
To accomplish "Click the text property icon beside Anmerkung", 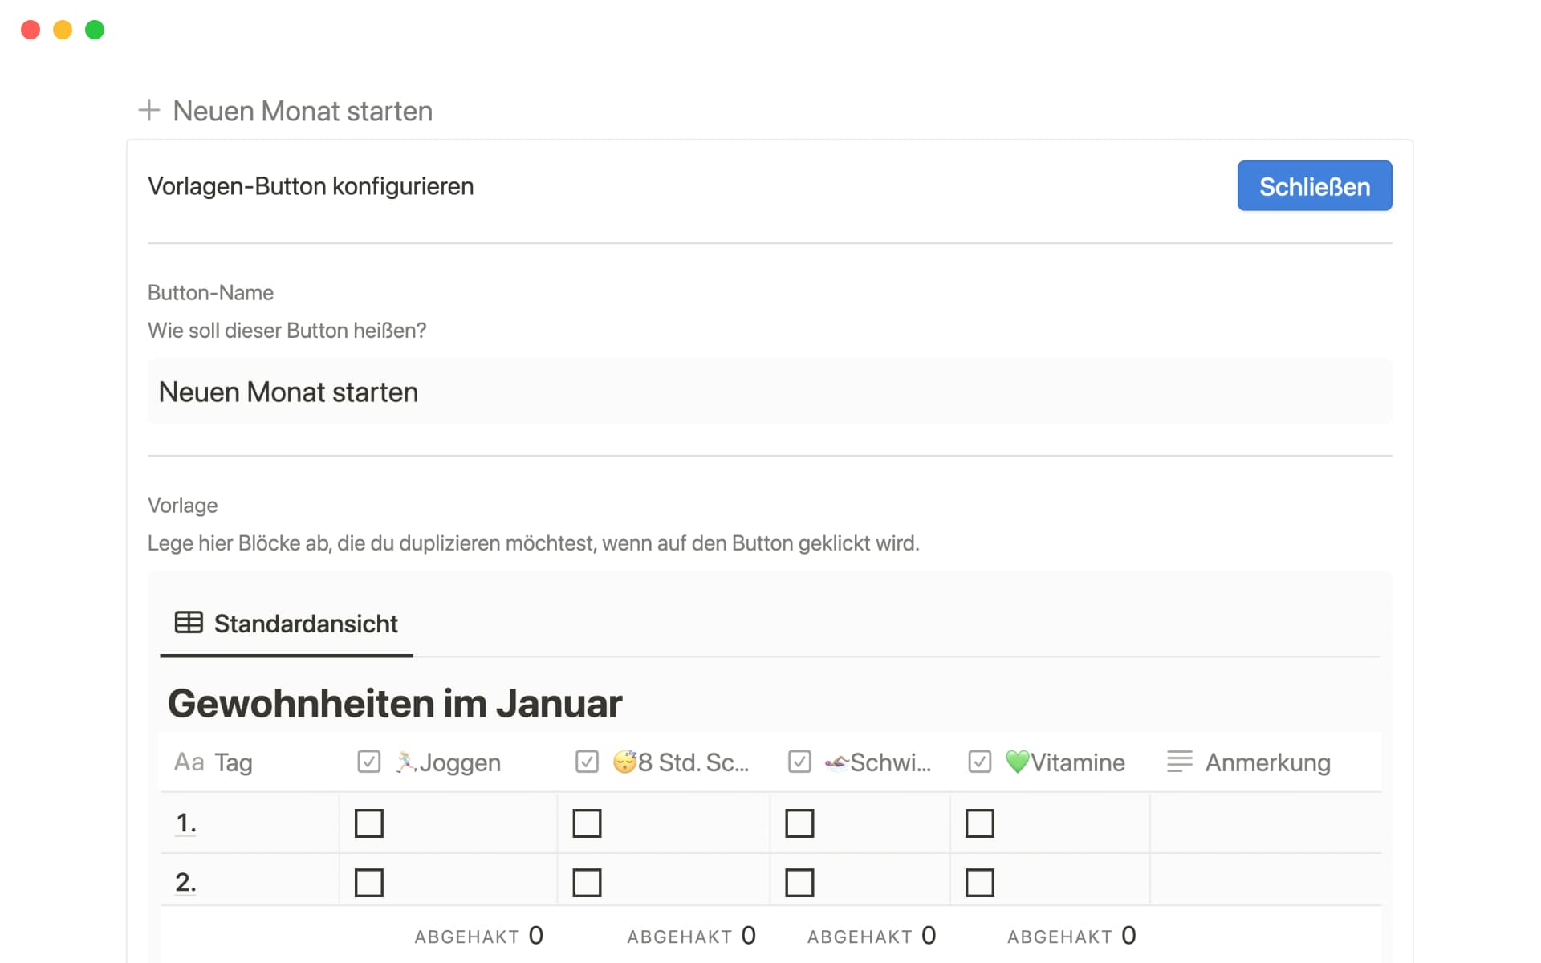I will pyautogui.click(x=1180, y=762).
